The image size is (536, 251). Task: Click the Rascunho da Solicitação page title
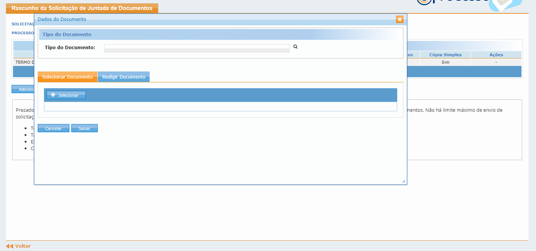click(82, 8)
